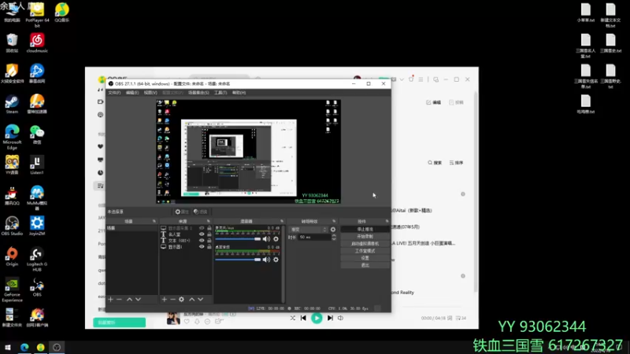Mute the desktop audio track
This screenshot has width=630, height=354.
266,260
